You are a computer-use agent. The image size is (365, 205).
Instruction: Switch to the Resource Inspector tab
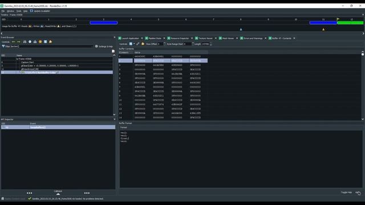(179, 38)
